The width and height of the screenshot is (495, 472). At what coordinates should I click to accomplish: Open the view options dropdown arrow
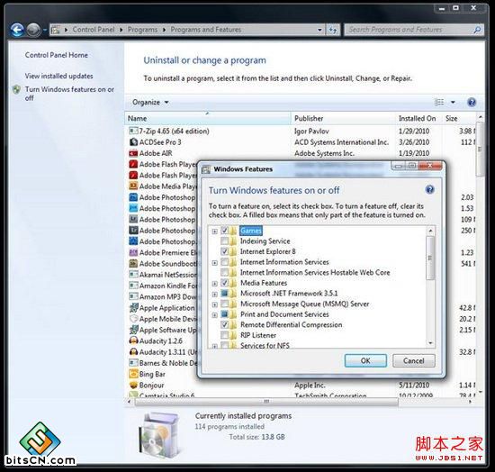point(453,102)
